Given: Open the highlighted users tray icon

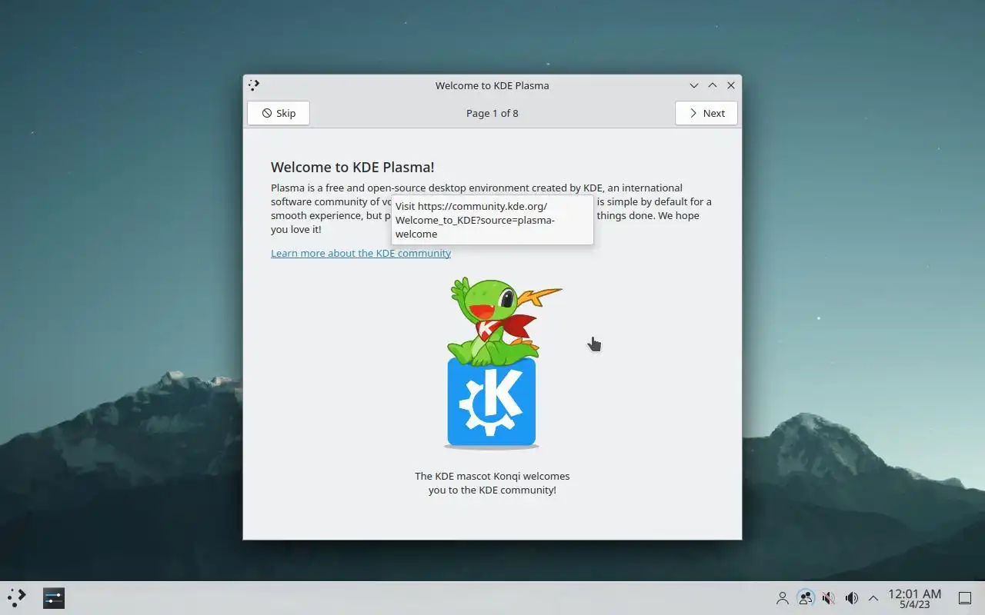Looking at the screenshot, I should click(x=805, y=598).
